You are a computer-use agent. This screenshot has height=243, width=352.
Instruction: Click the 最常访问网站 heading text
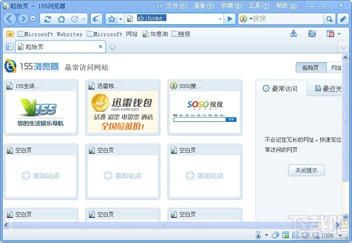pyautogui.click(x=86, y=67)
